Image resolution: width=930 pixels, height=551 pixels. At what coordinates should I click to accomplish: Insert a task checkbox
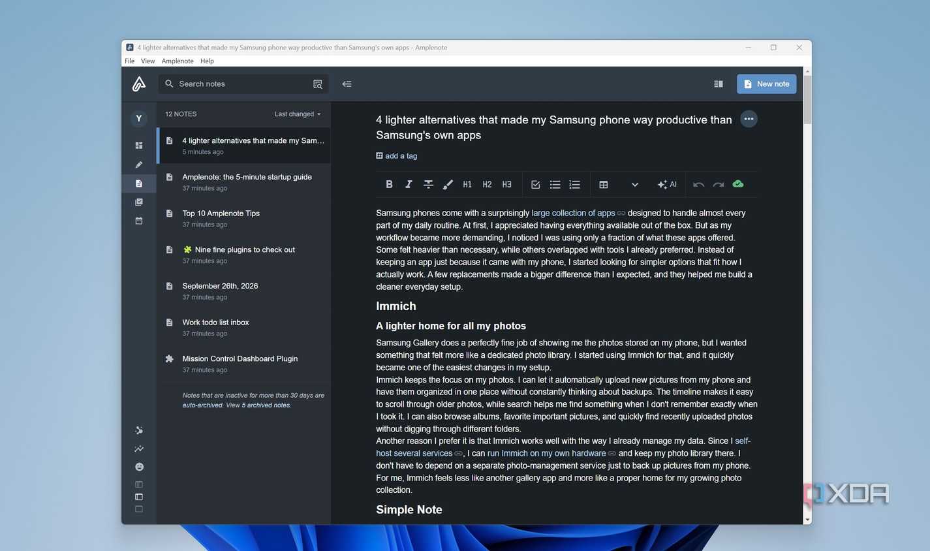coord(535,184)
